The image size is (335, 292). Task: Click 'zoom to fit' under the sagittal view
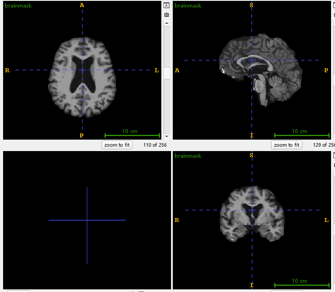coord(287,145)
